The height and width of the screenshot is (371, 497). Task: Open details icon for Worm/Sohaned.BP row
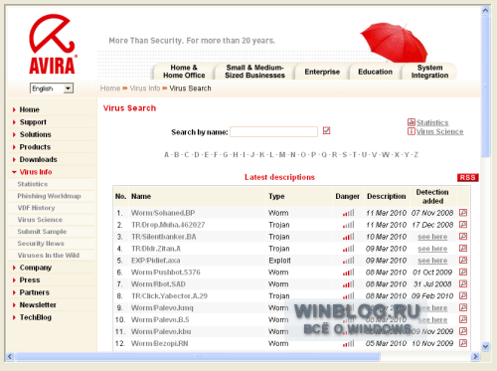[463, 213]
